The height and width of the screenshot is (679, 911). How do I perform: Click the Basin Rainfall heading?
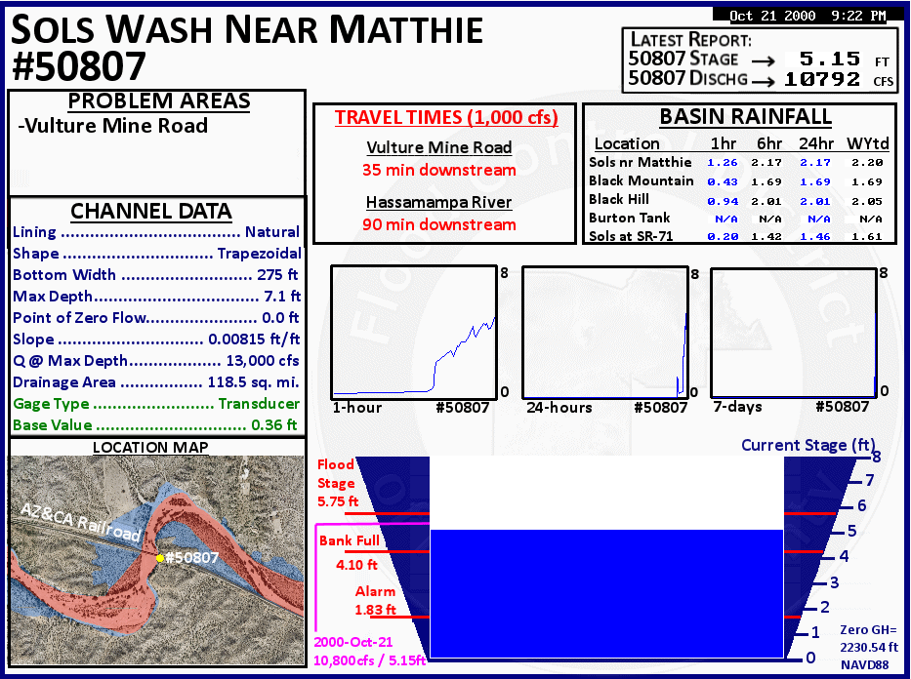point(745,117)
